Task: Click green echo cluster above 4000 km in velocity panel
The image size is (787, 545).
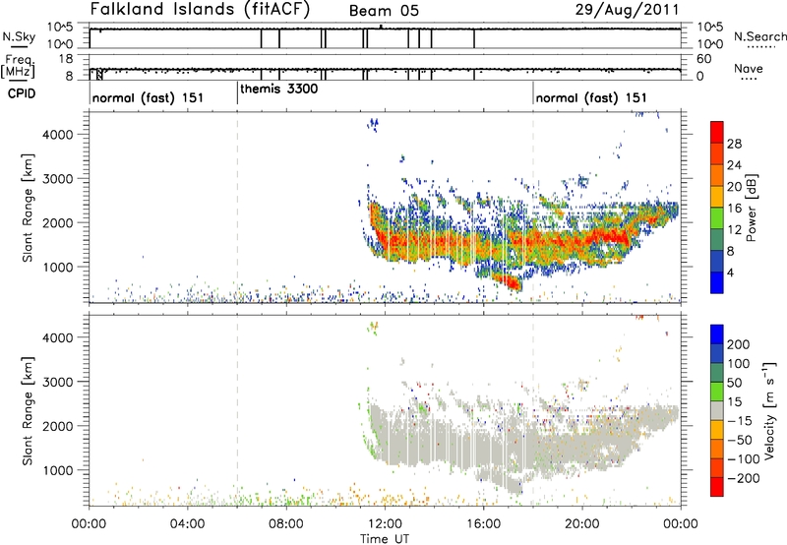Action: tap(373, 328)
